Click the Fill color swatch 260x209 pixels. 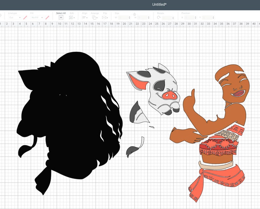coord(47,17)
